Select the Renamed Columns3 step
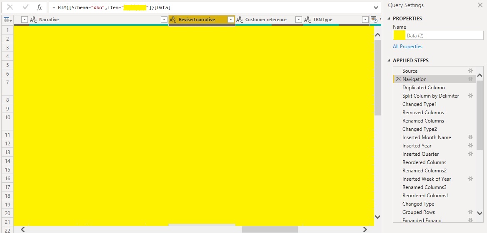 click(435, 187)
